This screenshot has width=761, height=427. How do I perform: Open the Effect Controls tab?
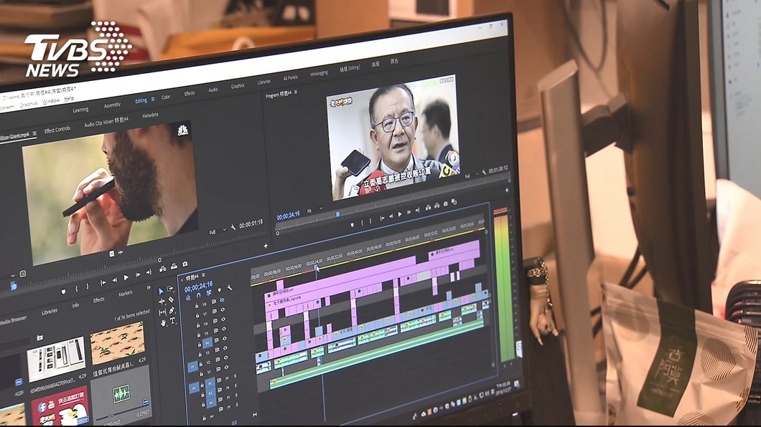57,130
